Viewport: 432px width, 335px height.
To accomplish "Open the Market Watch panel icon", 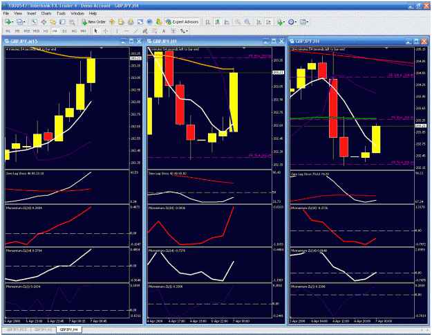I will click(34, 21).
